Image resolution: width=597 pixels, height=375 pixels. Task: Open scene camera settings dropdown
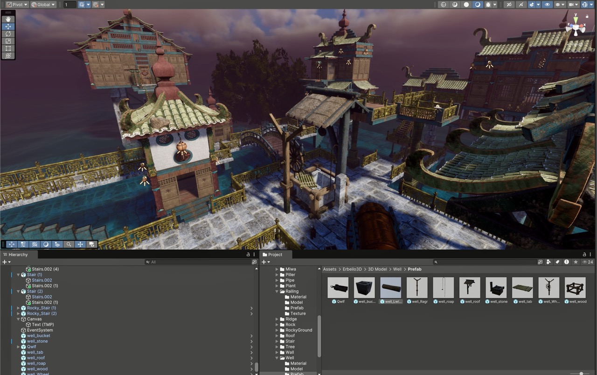coord(574,5)
